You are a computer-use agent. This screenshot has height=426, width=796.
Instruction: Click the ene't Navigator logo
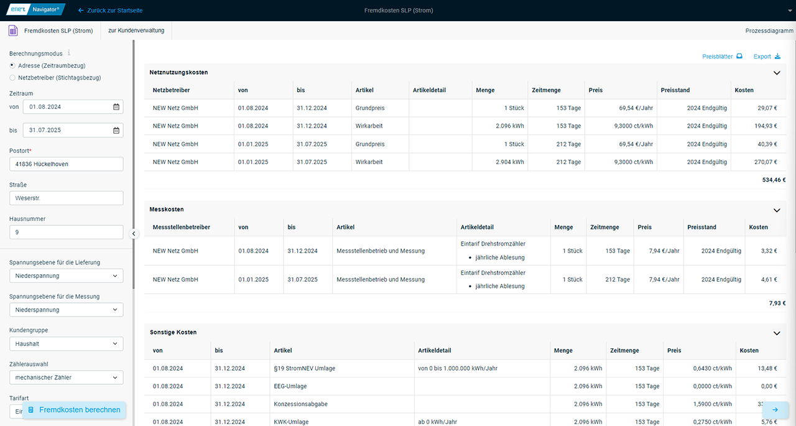(35, 10)
